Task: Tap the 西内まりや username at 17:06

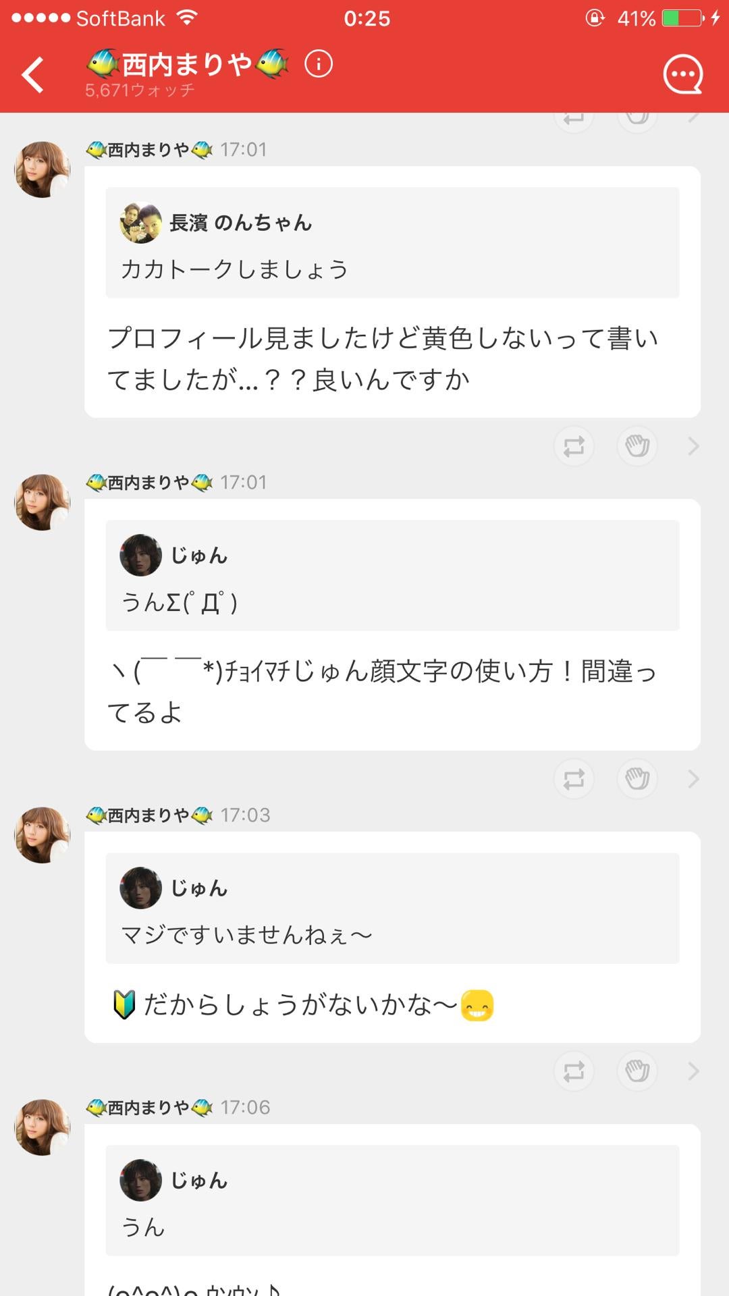Action: pos(150,1108)
